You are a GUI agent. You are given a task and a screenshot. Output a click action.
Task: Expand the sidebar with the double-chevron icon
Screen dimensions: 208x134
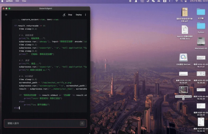tap(6, 15)
